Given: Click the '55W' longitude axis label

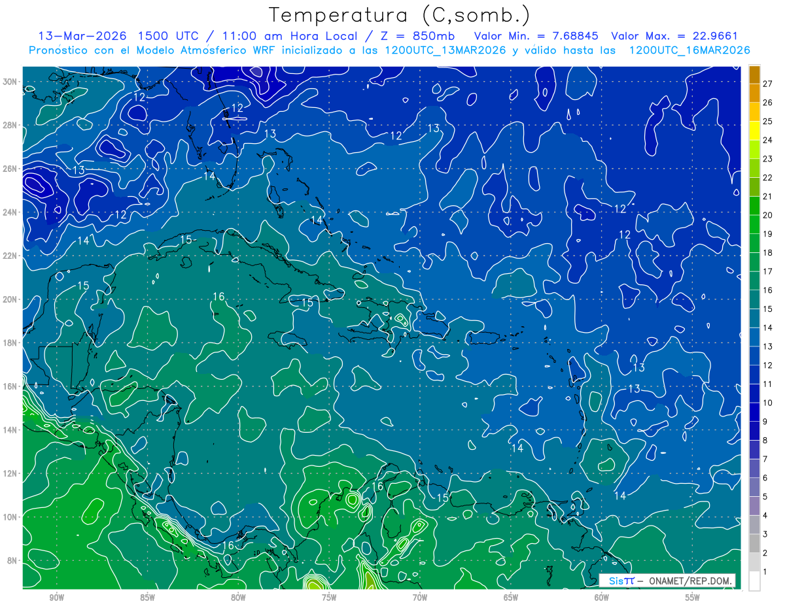Looking at the screenshot, I should point(693,598).
